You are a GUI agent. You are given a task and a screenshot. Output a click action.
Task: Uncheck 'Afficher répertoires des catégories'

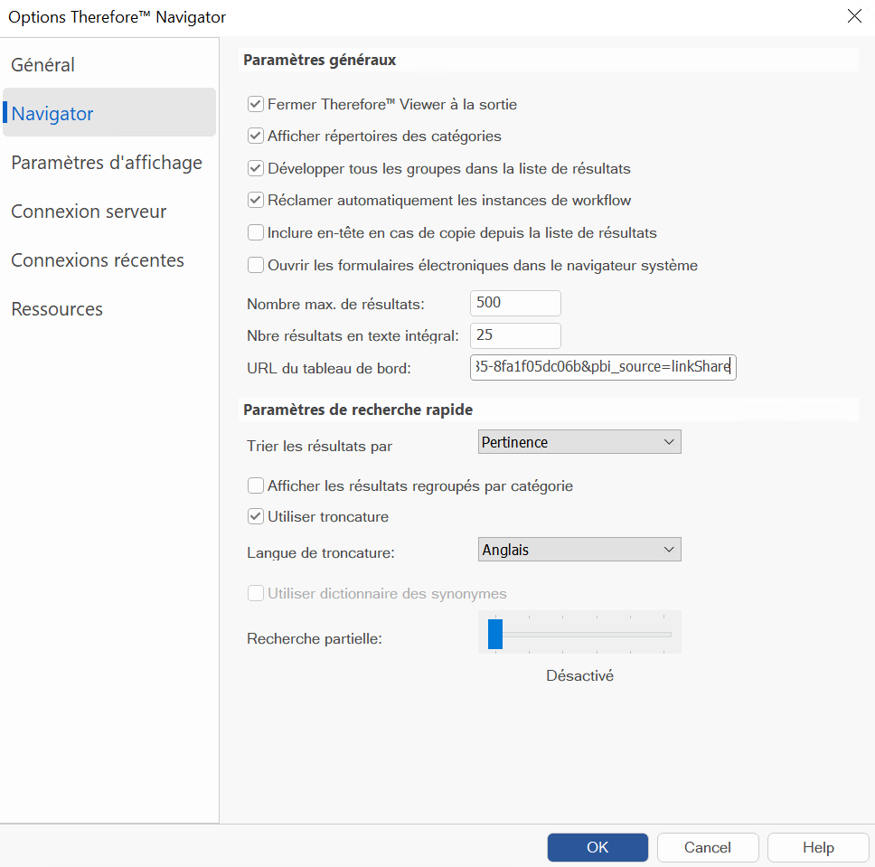tap(256, 136)
